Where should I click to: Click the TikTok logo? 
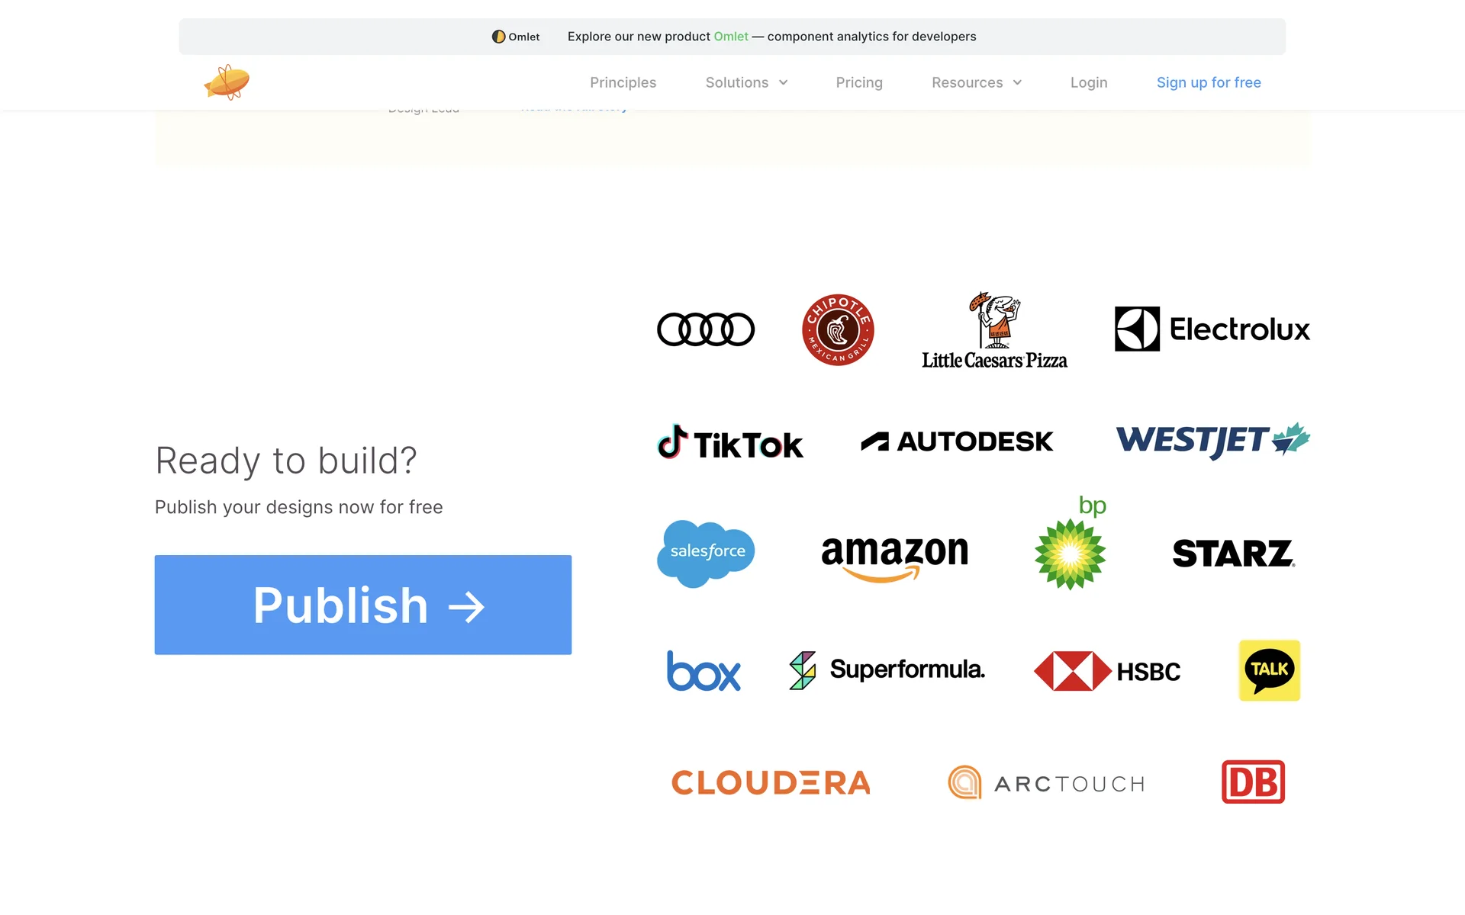pyautogui.click(x=729, y=442)
